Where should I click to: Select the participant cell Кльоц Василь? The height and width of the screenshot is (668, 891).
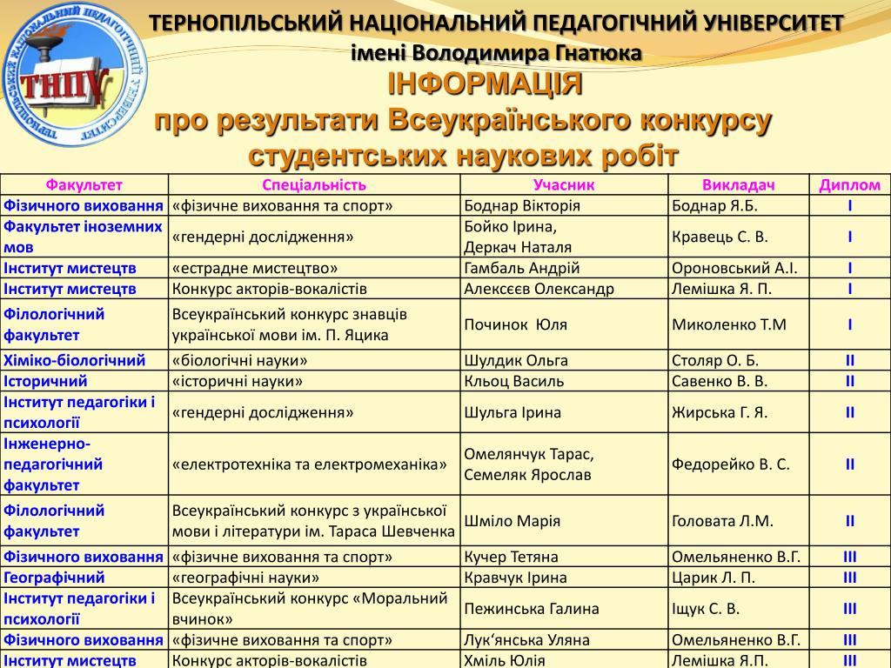pos(564,381)
